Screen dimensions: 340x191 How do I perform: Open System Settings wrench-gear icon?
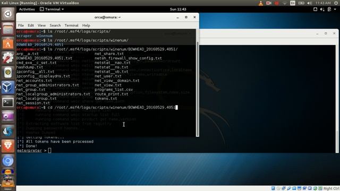click(8, 58)
